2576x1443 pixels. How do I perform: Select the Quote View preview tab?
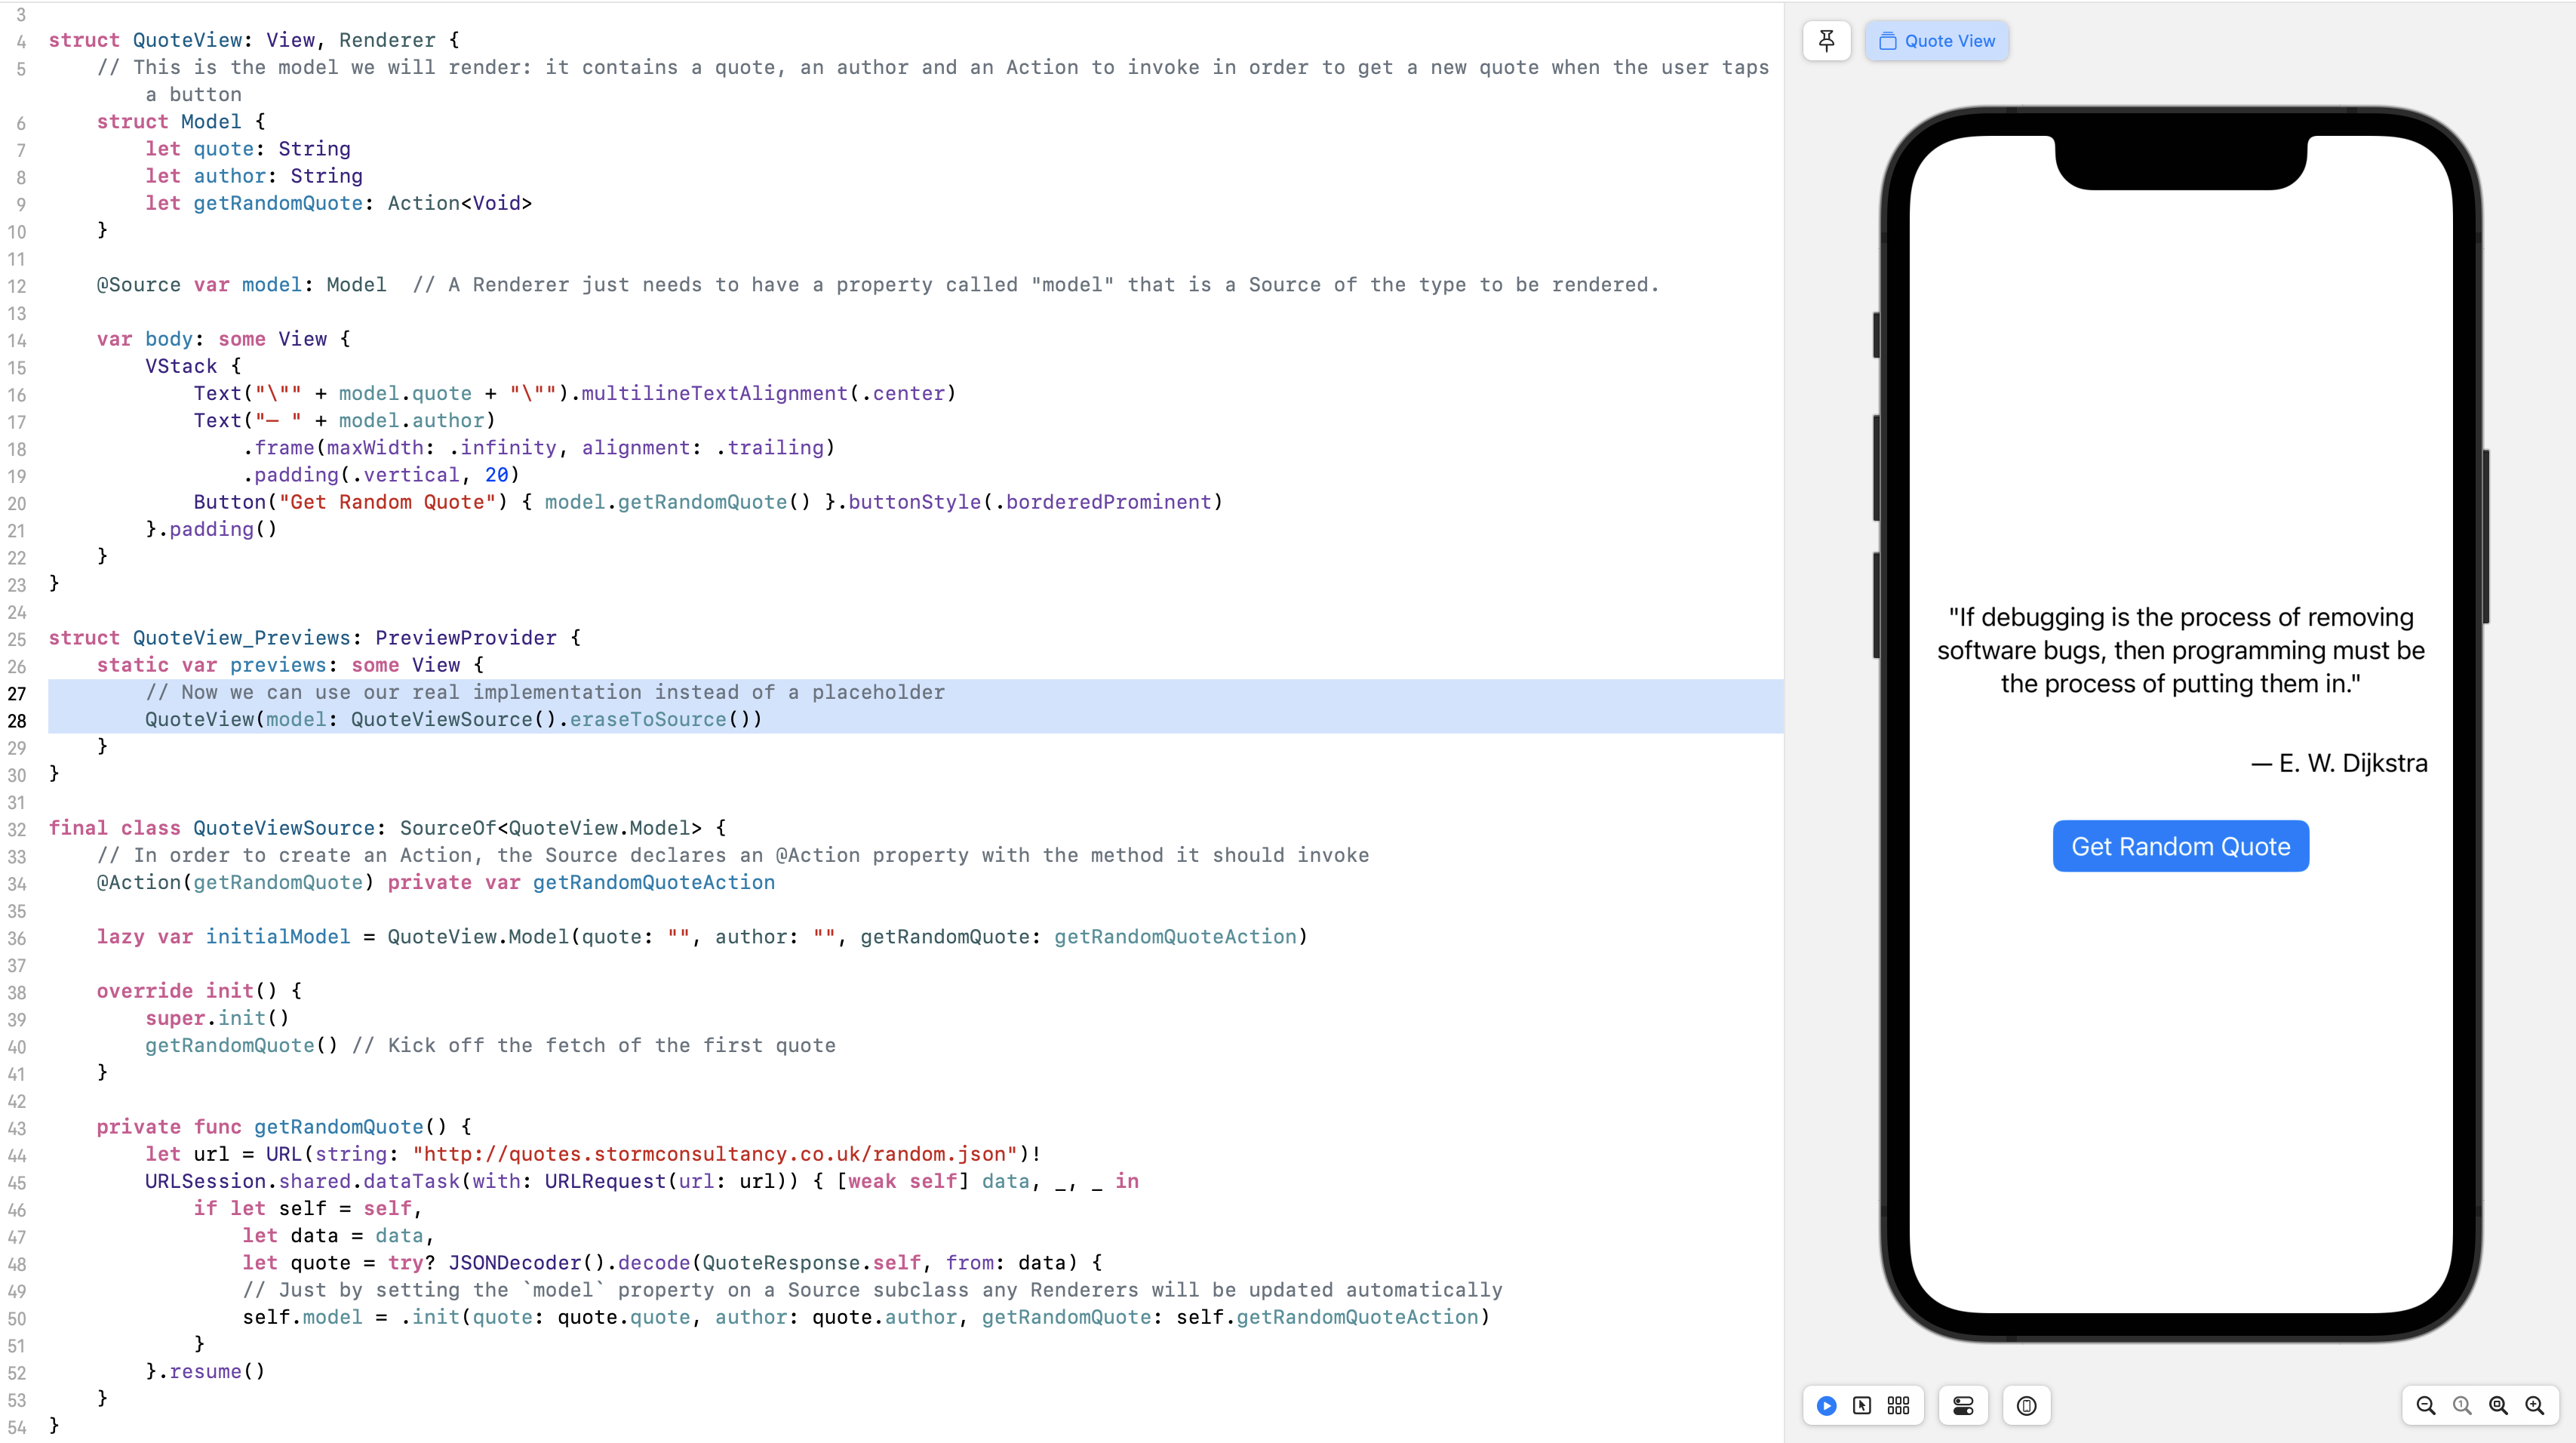(1936, 41)
